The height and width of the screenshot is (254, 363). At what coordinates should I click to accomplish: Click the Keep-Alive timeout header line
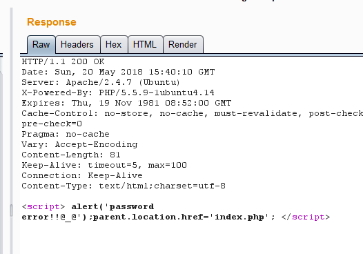pos(104,165)
